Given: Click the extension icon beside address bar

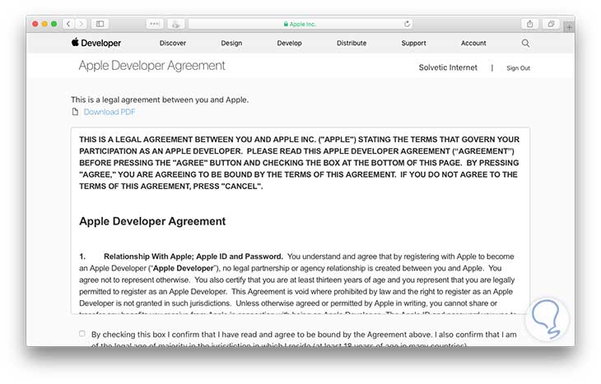Looking at the screenshot, I should (x=176, y=24).
